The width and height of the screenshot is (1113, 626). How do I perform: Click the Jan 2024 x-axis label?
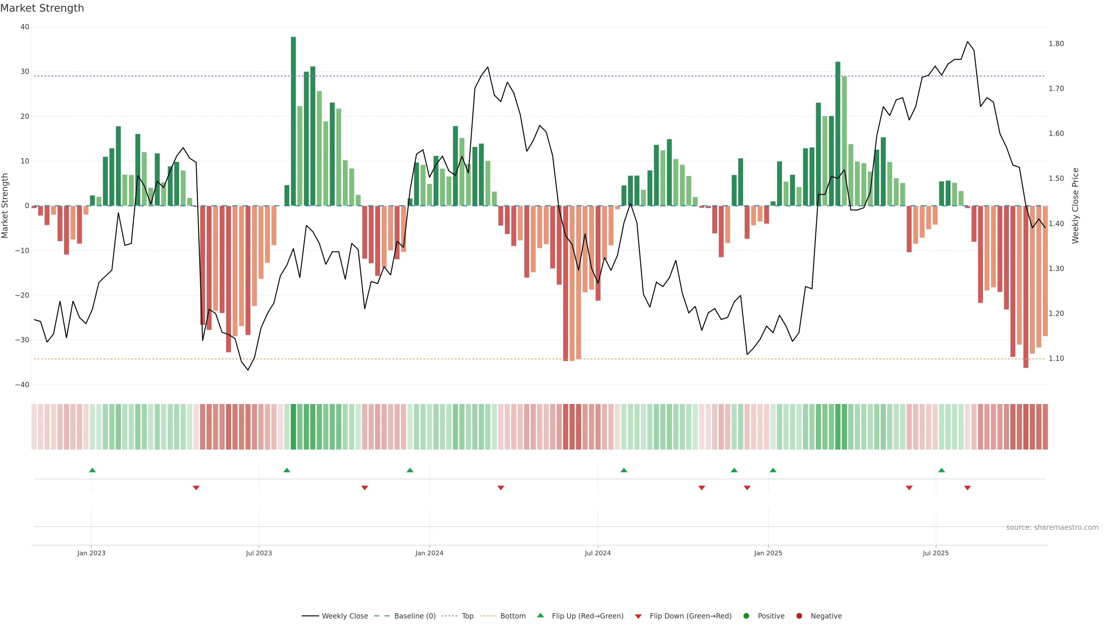pos(429,553)
